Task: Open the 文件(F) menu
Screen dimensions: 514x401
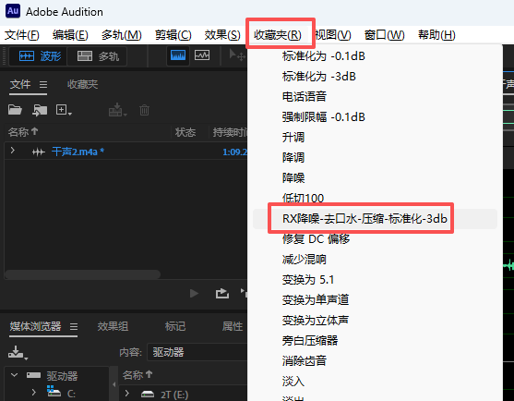Action: tap(21, 35)
